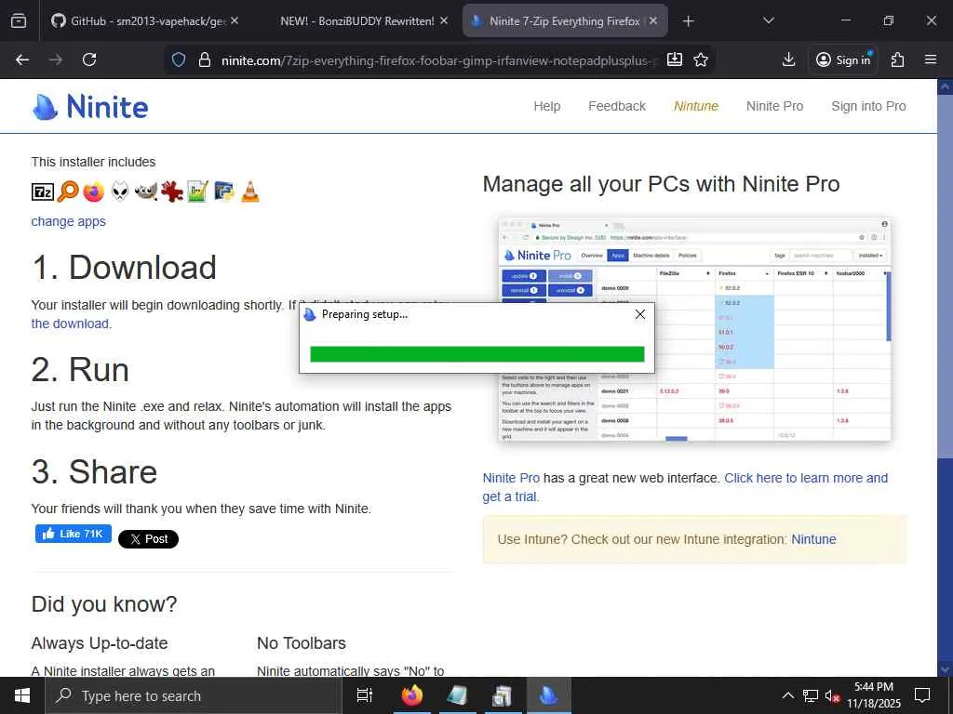The image size is (953, 714).
Task: Open the Nintune link in yellow banner
Action: (813, 539)
